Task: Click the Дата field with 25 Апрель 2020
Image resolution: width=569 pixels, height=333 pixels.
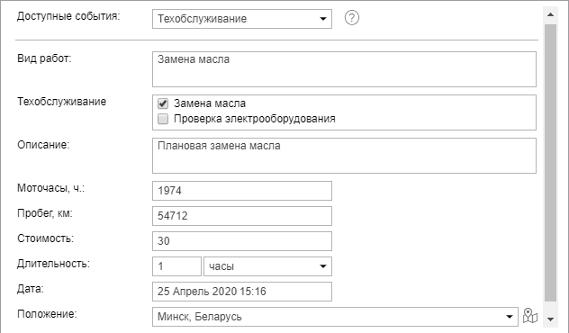Action: [242, 292]
